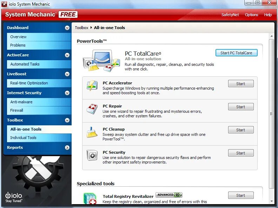Select All-in-one Tools in the sidebar
Screen dimensions: 278x208
[39, 129]
